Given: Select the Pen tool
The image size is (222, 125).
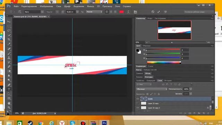Looking at the screenshot, I should 9,85.
